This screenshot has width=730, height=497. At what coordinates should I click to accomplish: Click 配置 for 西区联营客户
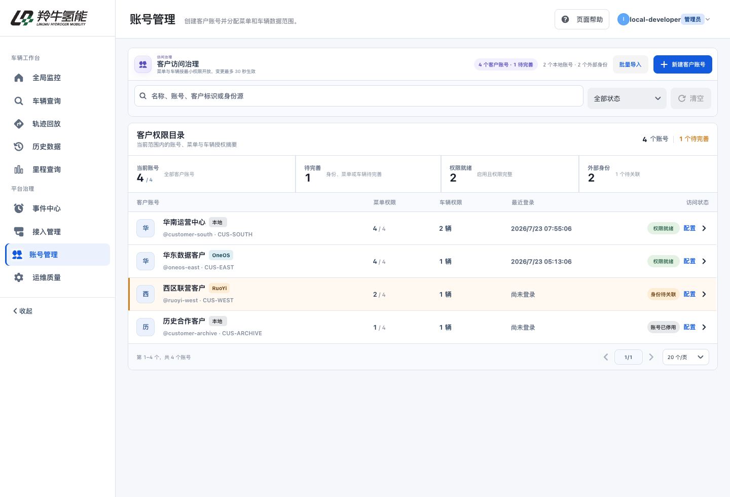689,294
